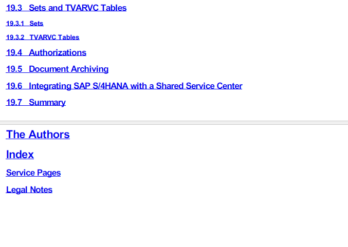Click the 19.3 number of Sets and TVARVC heading
348x247 pixels.
(x=14, y=8)
